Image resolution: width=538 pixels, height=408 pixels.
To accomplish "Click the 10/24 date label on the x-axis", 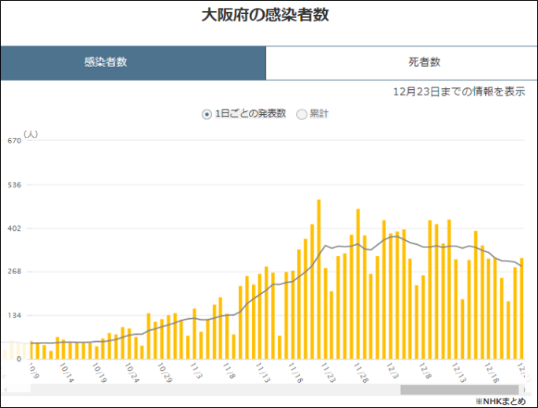I will 132,373.
